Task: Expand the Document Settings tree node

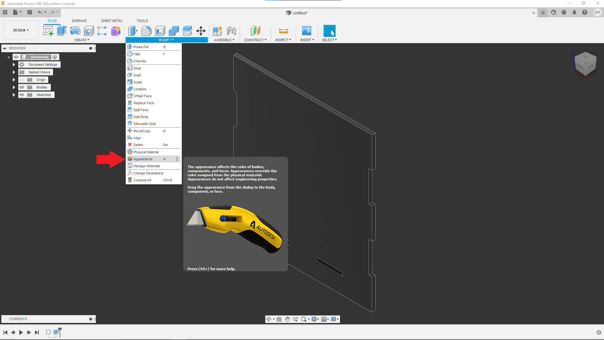Action: click(x=14, y=65)
